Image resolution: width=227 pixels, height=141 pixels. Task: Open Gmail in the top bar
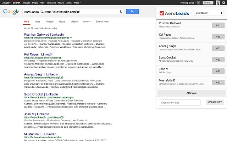69,2
